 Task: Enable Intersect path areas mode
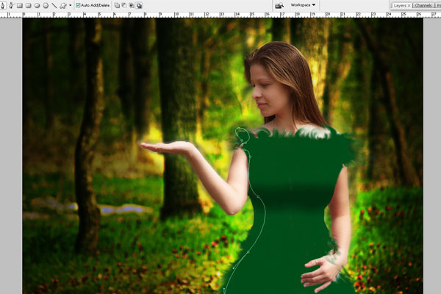point(131,5)
